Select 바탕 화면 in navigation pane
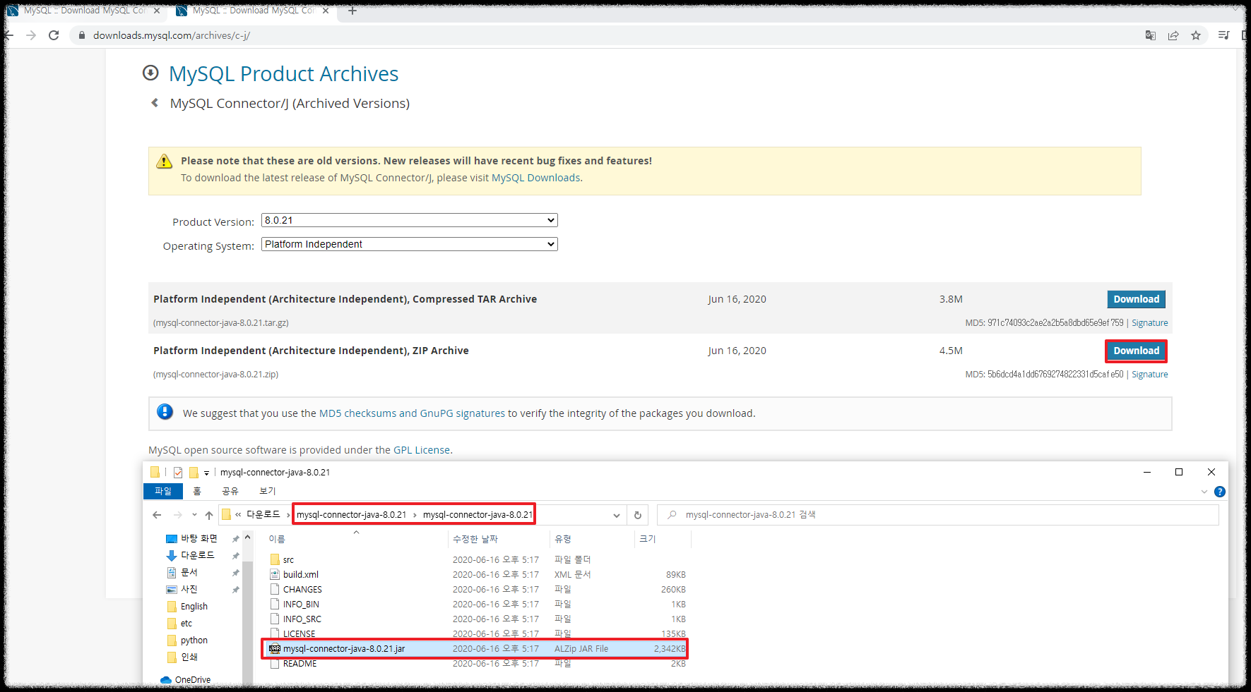The width and height of the screenshot is (1251, 692). [x=198, y=538]
